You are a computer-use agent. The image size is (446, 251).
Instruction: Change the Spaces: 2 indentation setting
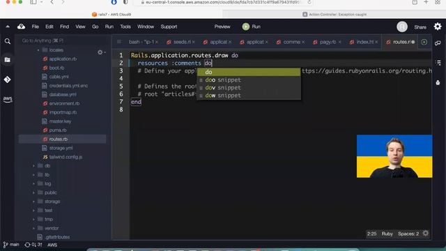408,234
